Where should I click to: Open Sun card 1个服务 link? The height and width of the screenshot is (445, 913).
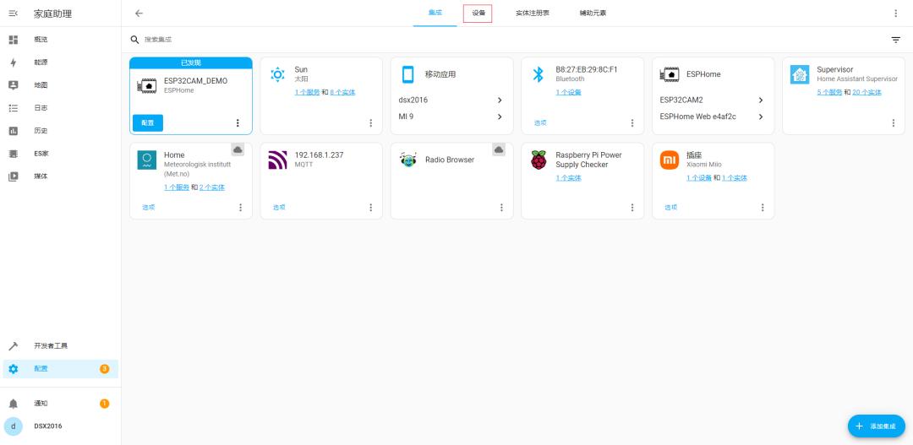pos(307,93)
